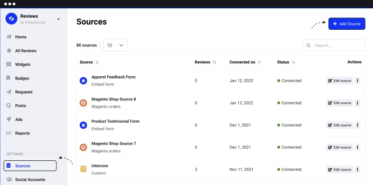
Task: Click the Sources database icon
Action: coord(8,166)
